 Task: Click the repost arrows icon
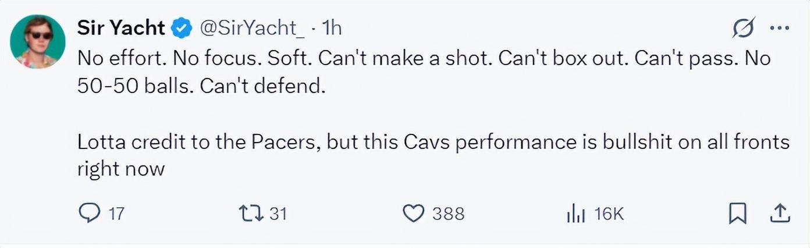tap(252, 214)
